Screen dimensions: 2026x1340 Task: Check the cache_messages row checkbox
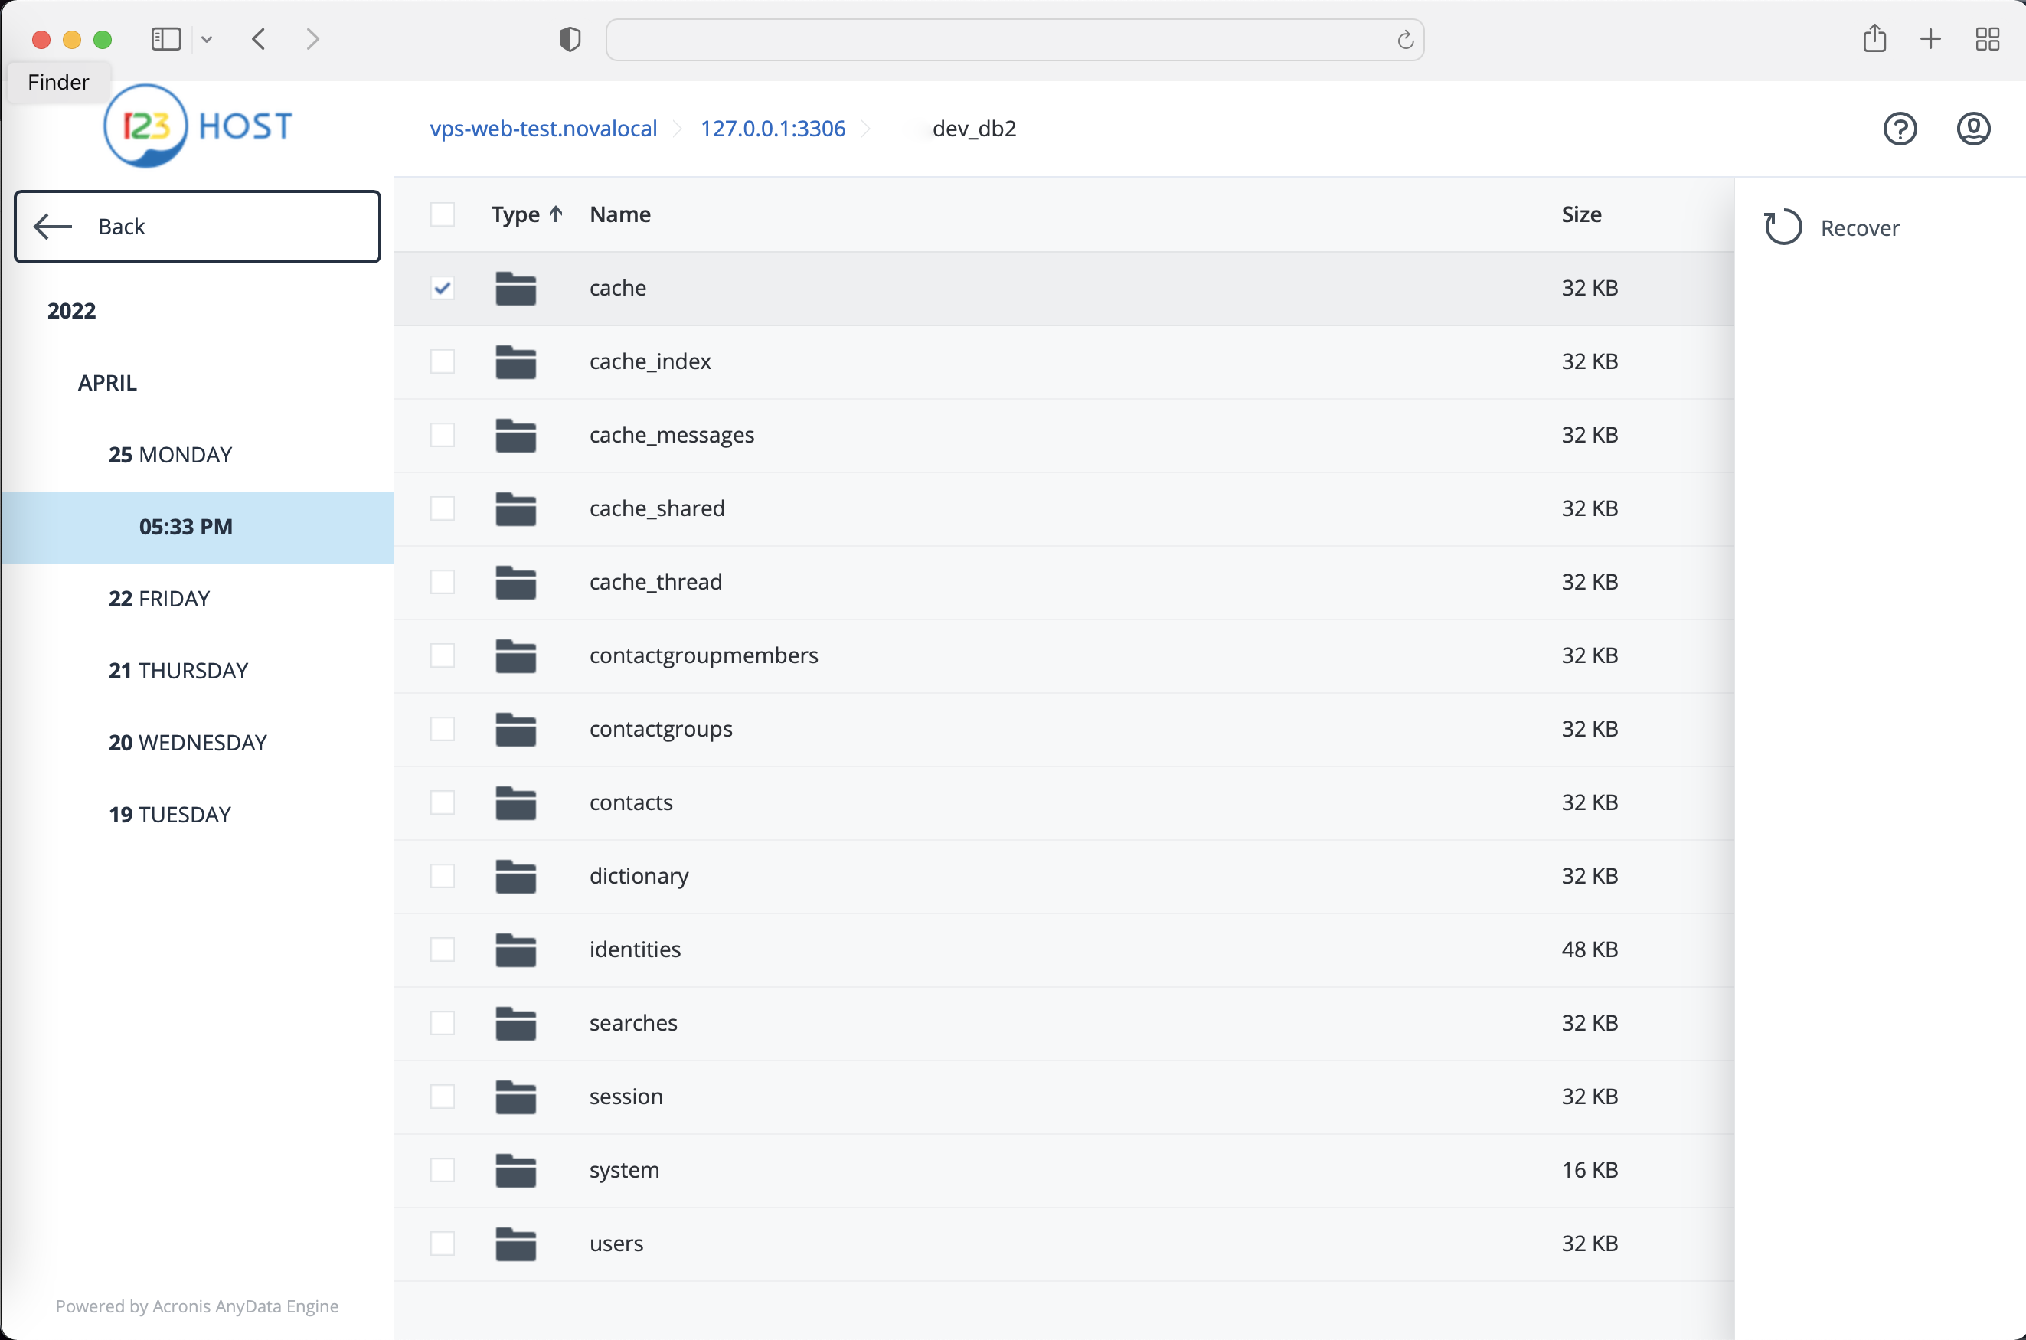pyautogui.click(x=442, y=435)
